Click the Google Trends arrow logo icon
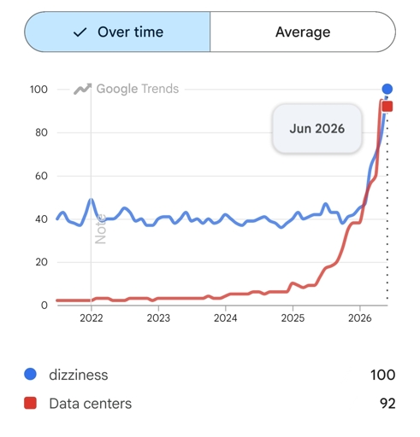The image size is (420, 437). coord(83,89)
